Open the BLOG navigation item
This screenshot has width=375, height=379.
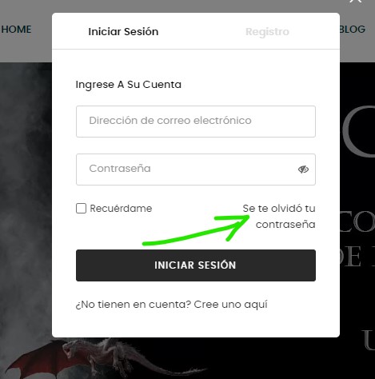[352, 30]
